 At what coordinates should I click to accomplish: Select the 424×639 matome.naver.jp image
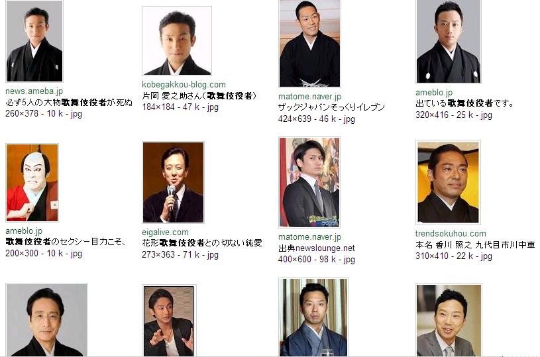click(x=309, y=43)
